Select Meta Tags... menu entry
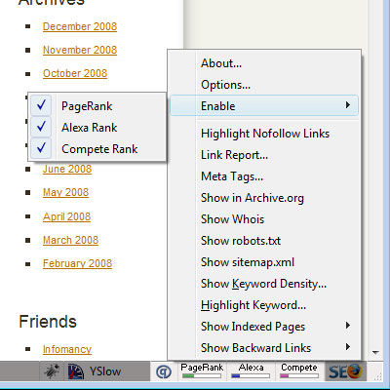Image resolution: width=390 pixels, height=390 pixels. pos(264,176)
